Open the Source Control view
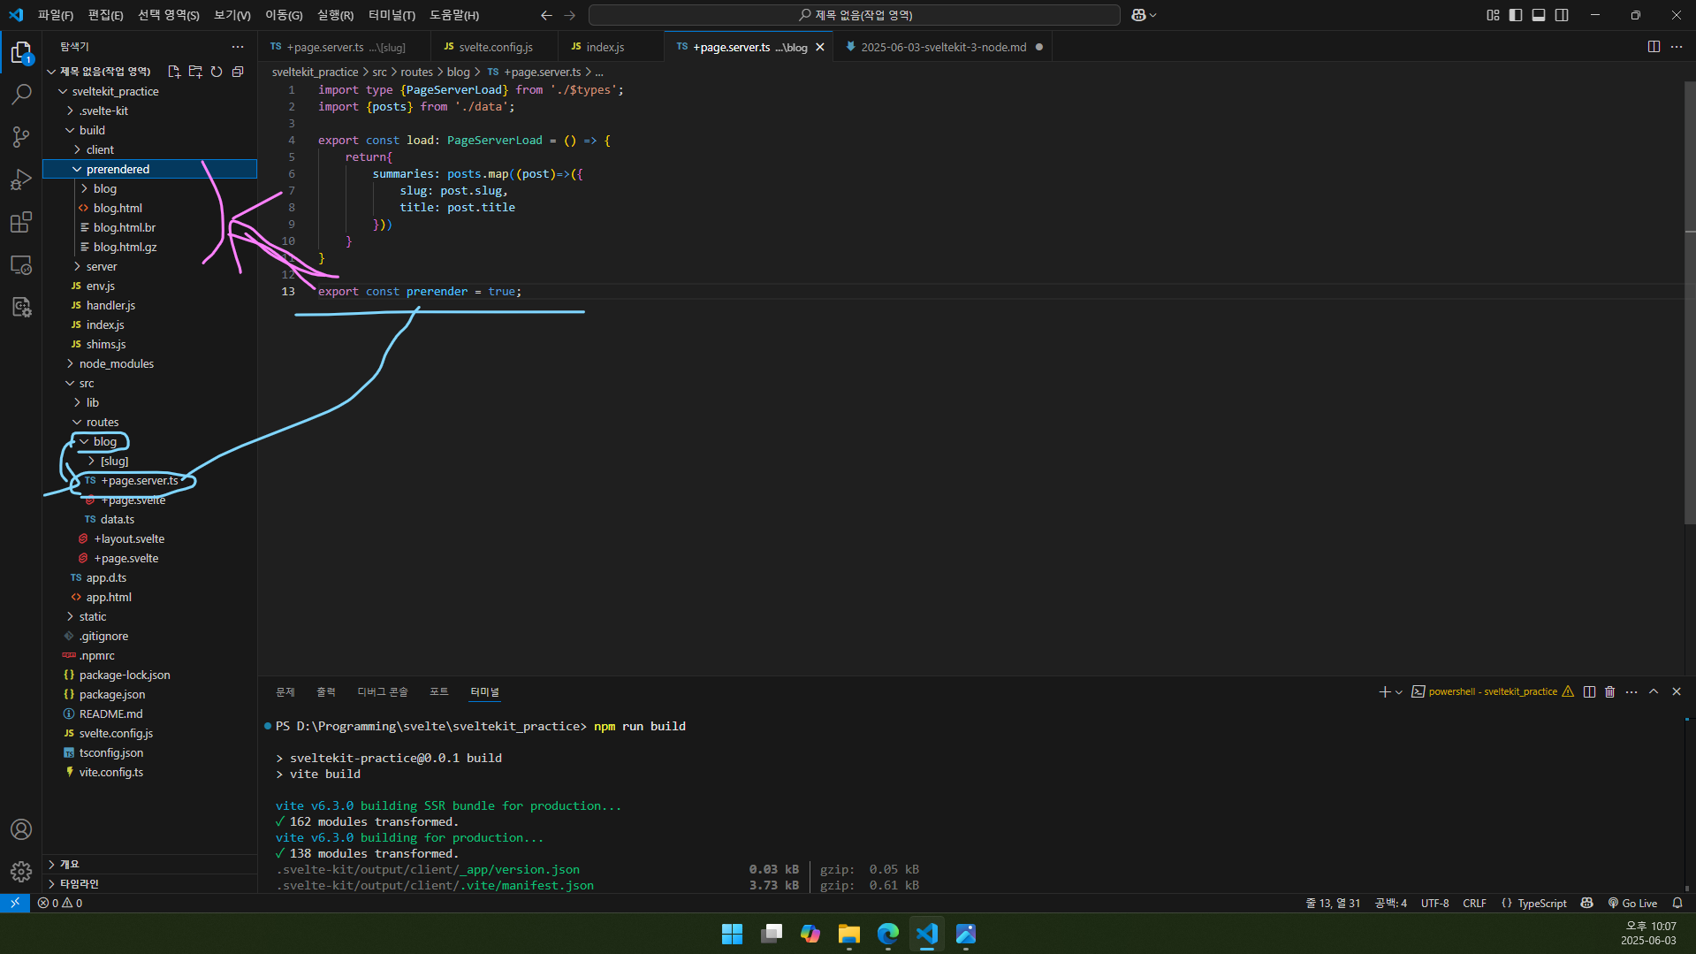 coord(21,136)
